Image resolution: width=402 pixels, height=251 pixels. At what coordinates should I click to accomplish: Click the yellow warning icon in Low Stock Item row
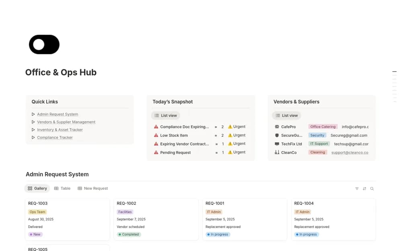pyautogui.click(x=230, y=135)
